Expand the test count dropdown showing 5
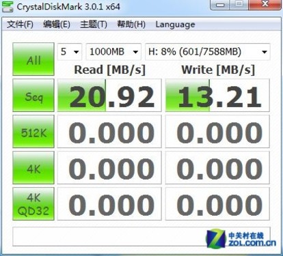The width and height of the screenshot is (283, 256). [70, 52]
